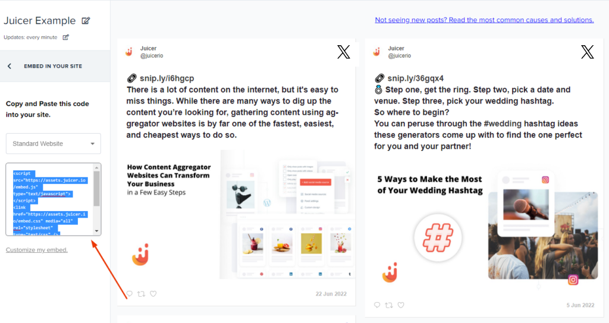Click Juicer avatar on the 5 Jun 2022 post
Screen dimensions: 609x323
click(376, 52)
